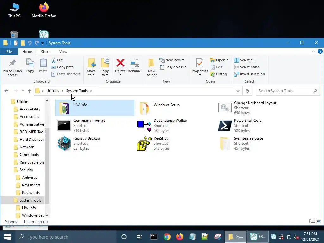Select the HW Info folder item
The image size is (324, 243).
pyautogui.click(x=95, y=108)
